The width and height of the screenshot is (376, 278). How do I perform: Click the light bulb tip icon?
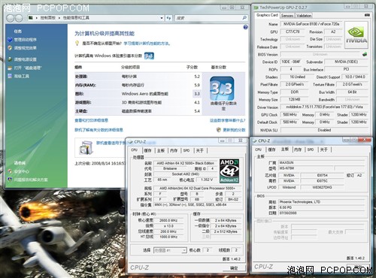(x=77, y=44)
